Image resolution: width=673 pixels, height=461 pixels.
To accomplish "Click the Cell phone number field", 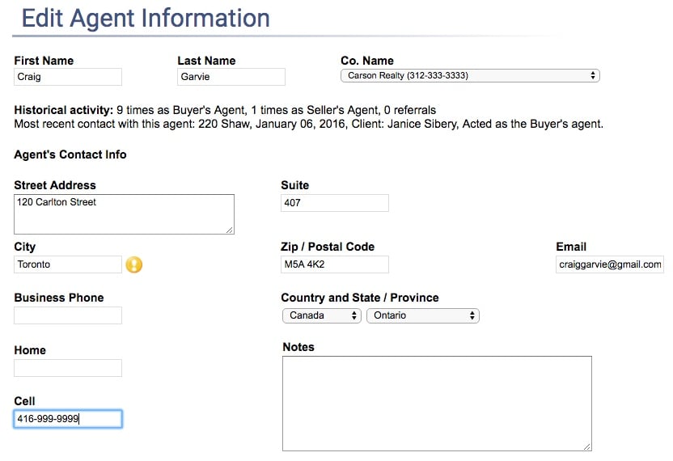I will 68,419.
